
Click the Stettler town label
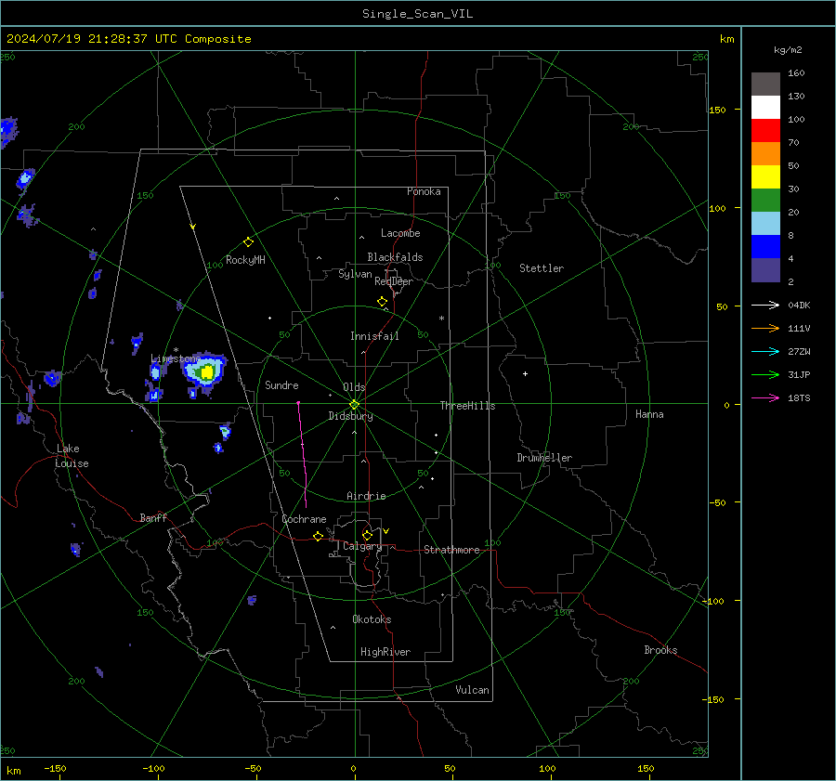(542, 268)
